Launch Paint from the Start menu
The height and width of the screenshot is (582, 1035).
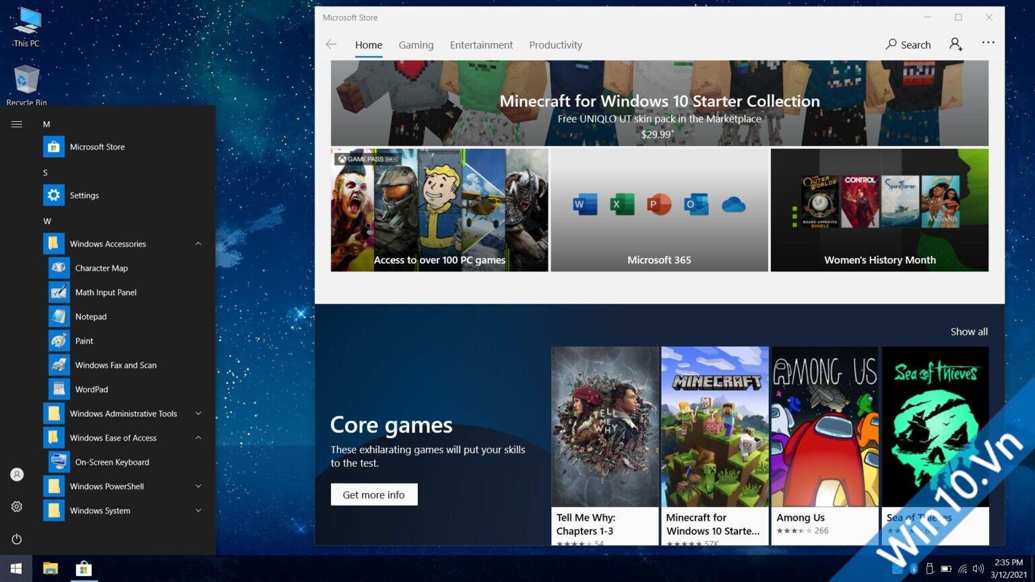point(84,340)
